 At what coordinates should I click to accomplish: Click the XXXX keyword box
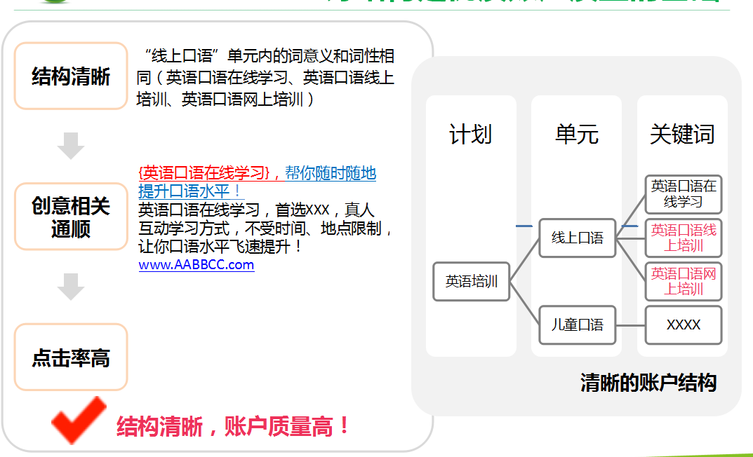click(x=683, y=325)
